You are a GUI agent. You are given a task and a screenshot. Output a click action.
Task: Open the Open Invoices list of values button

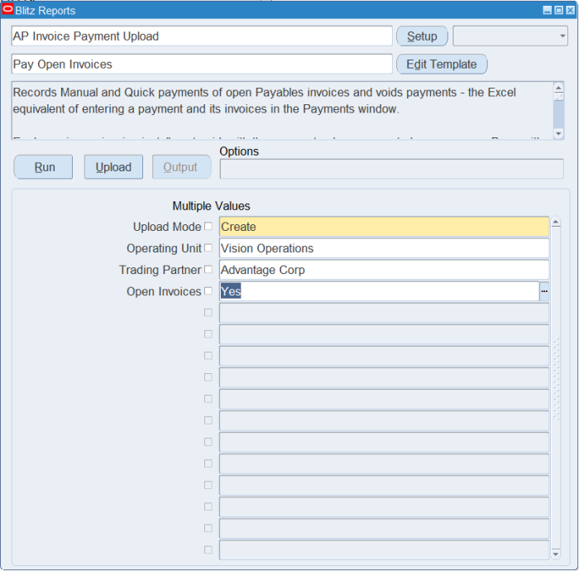(x=544, y=291)
